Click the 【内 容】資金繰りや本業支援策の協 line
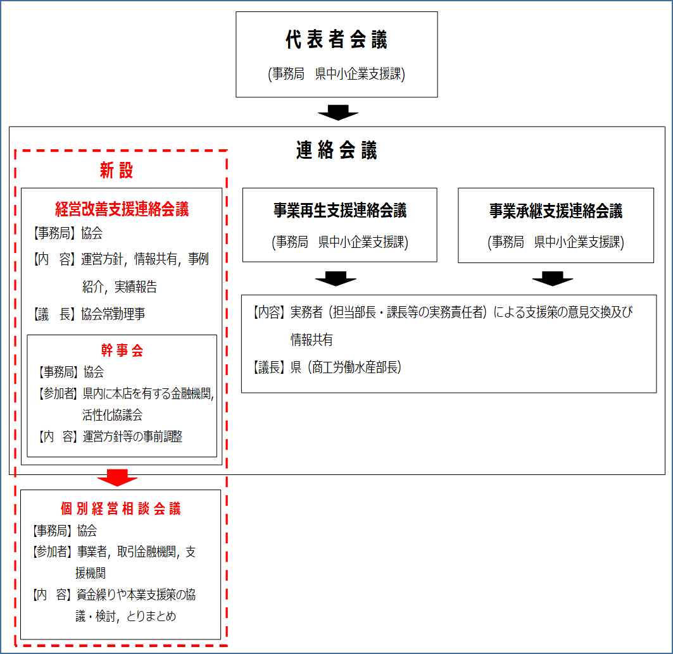The width and height of the screenshot is (673, 654). [x=114, y=595]
